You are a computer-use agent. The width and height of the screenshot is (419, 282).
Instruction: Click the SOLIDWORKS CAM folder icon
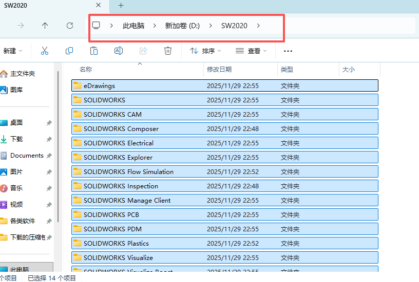[x=78, y=114]
